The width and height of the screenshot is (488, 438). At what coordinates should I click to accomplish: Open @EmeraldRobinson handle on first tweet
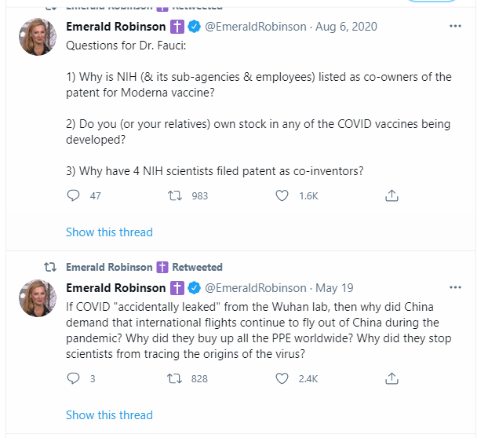(256, 27)
